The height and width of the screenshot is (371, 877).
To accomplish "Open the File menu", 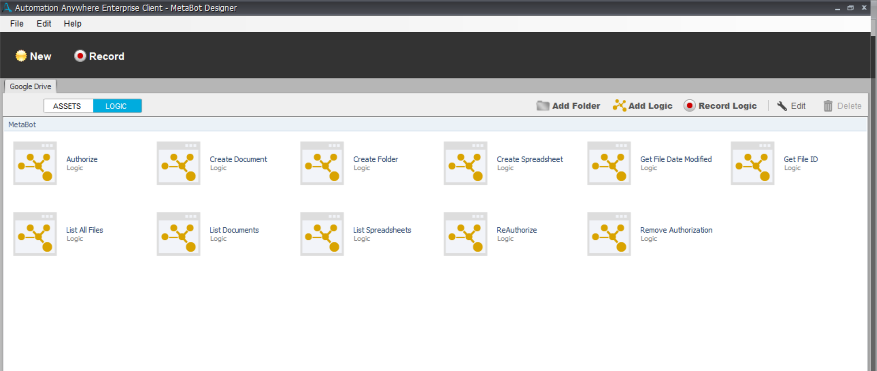I will 17,24.
